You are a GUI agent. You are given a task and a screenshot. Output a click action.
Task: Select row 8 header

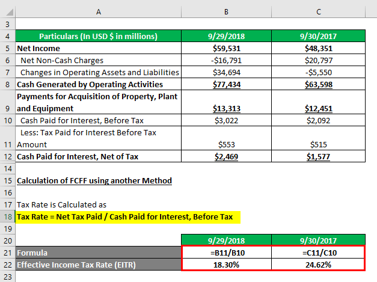tap(7, 84)
